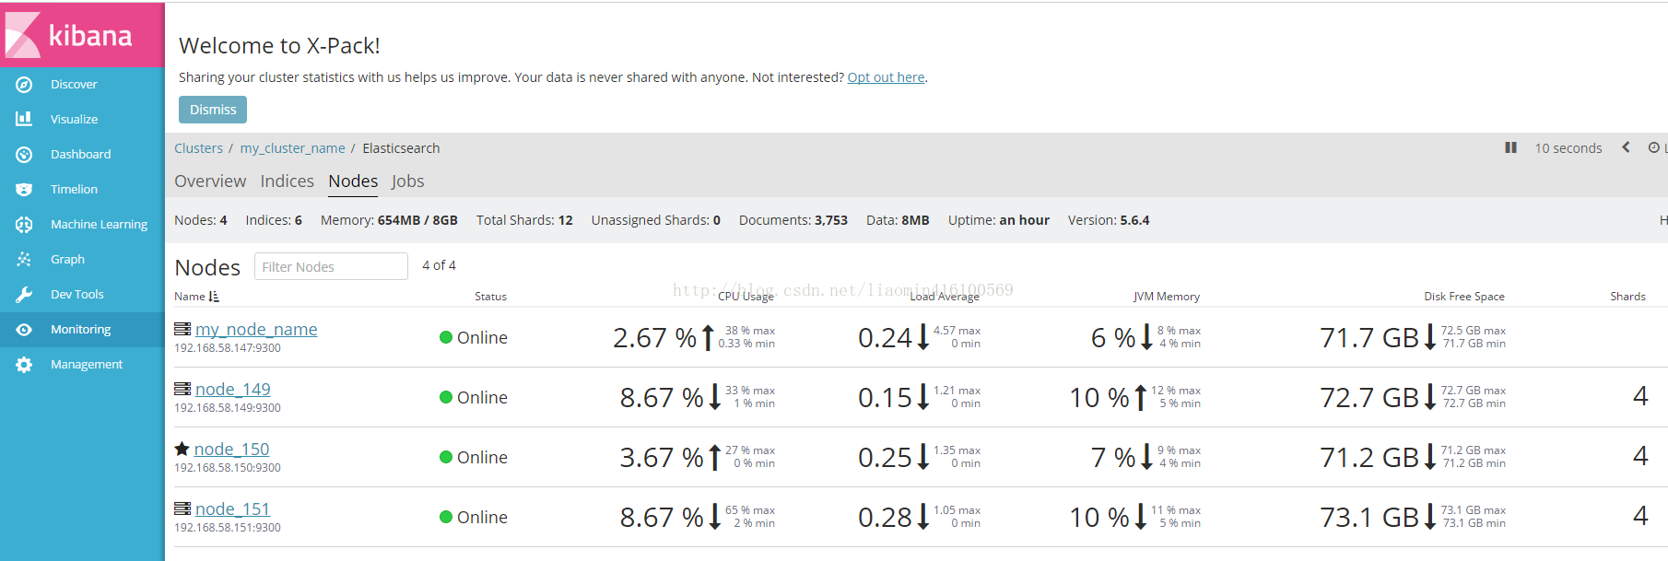Screen dimensions: 1668x561
Task: Go to Clusters breadcrumb
Action: 199,148
